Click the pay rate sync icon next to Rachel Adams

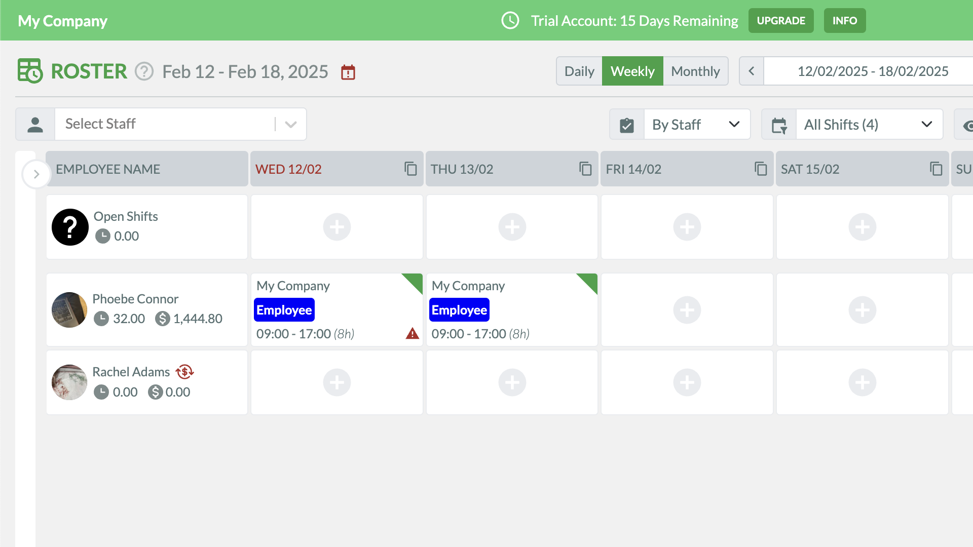185,372
